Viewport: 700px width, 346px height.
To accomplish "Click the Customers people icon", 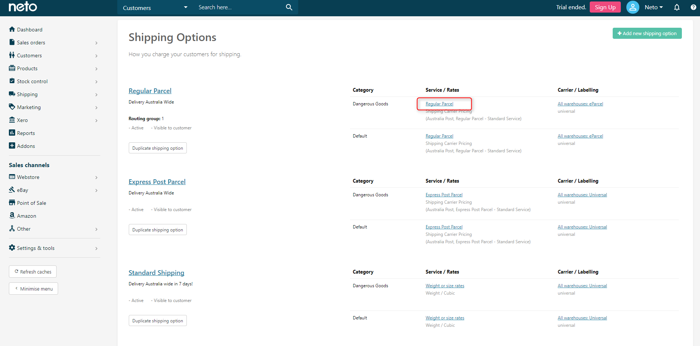I will tap(12, 55).
